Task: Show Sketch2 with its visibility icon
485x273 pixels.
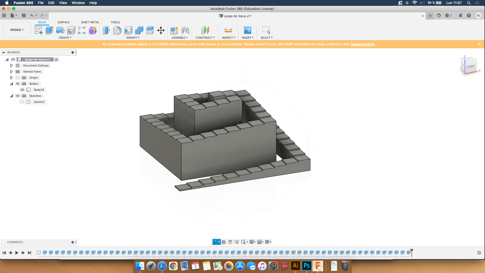Action: 22,102
